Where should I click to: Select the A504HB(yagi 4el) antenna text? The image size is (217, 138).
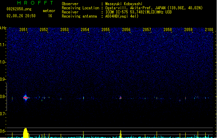122,16
